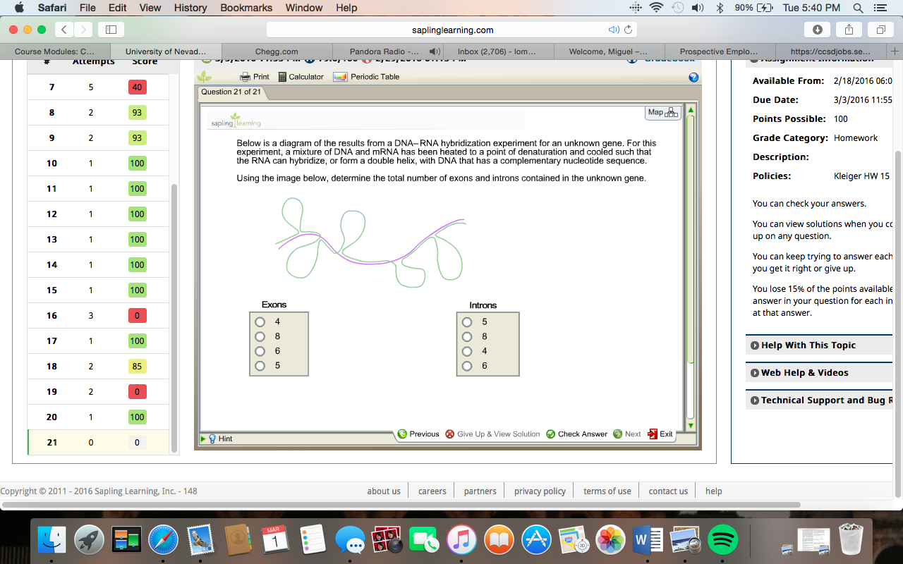Open the privacy policy footer link
Screen dimensions: 903x564
[x=540, y=491]
